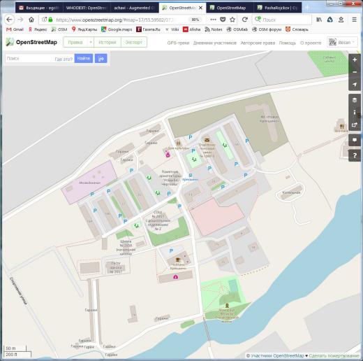Switch to the WHODIDIT OpenStreetMap tab
This screenshot has height=361, width=363.
click(86, 8)
